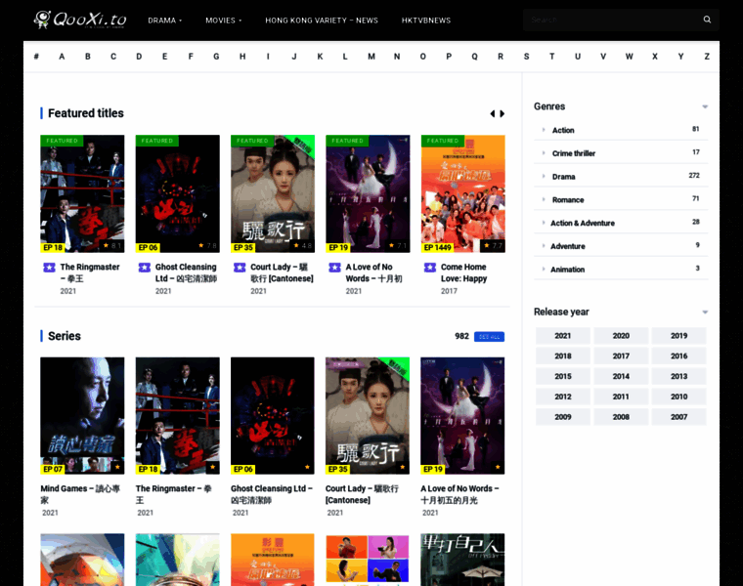Click Court Lady [Cantonese] series title link

point(362,494)
